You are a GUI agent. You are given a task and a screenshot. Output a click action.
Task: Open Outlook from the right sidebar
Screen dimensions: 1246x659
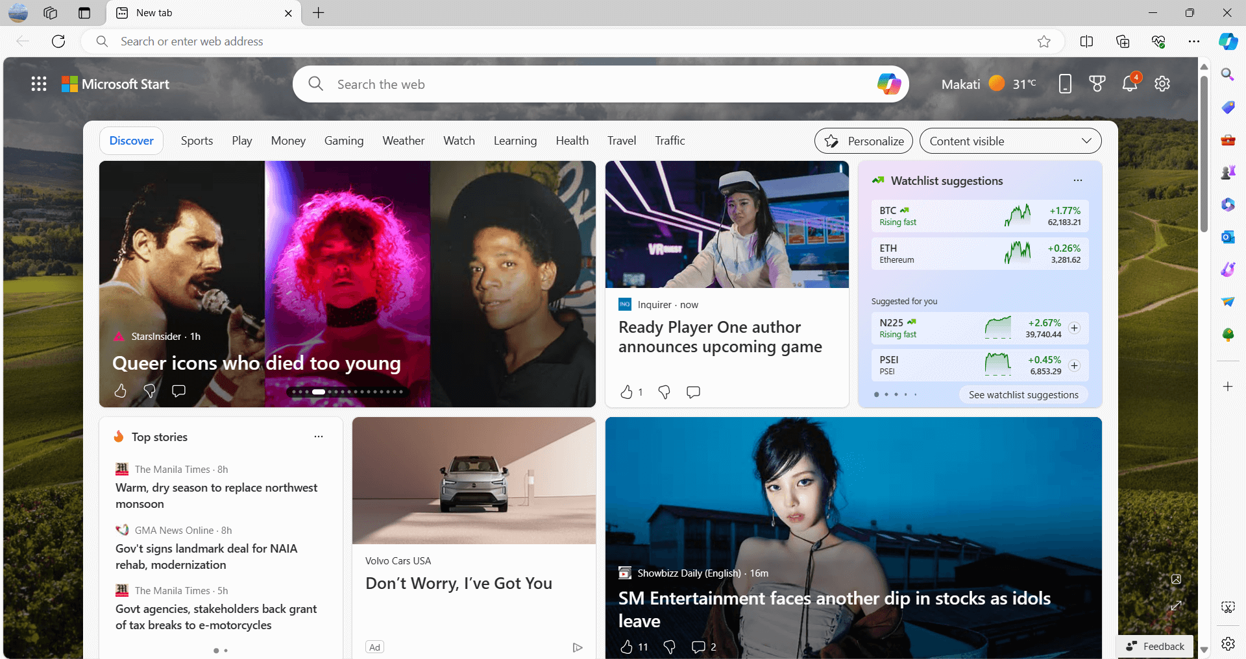[1227, 237]
